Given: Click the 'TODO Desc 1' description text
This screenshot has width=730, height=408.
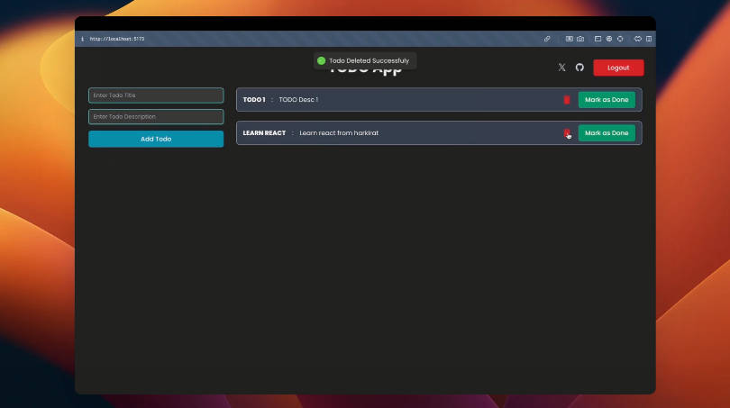Looking at the screenshot, I should [x=298, y=100].
